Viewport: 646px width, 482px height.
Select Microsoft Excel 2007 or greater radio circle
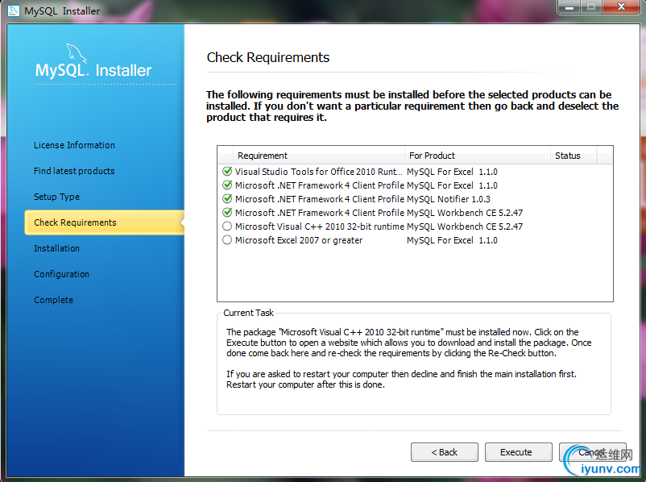(x=227, y=240)
